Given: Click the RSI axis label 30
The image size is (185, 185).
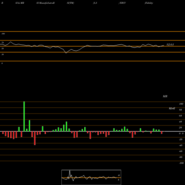Looking at the screenshot, I should 3,54.
